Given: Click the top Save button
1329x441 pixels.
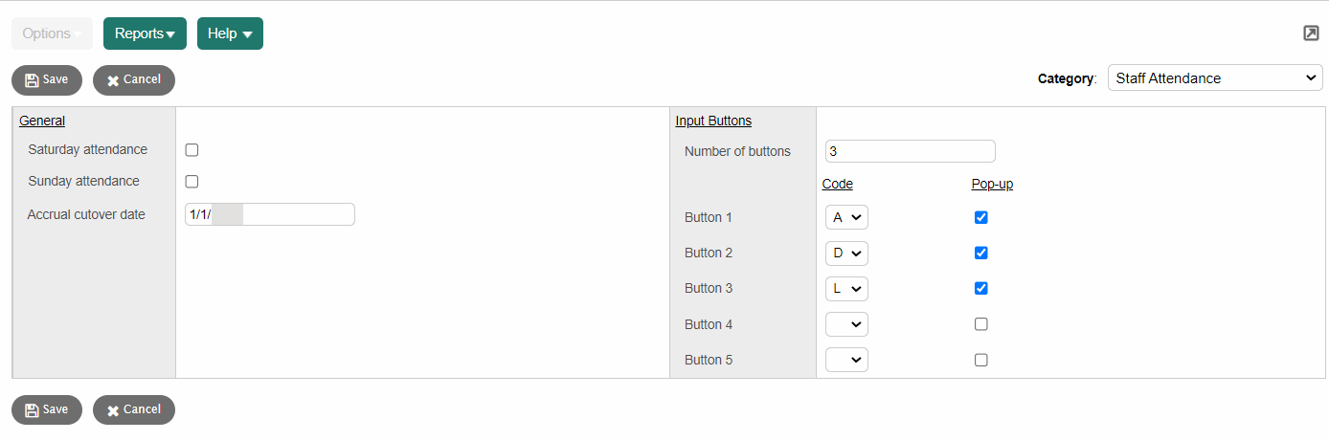Looking at the screenshot, I should [x=47, y=80].
